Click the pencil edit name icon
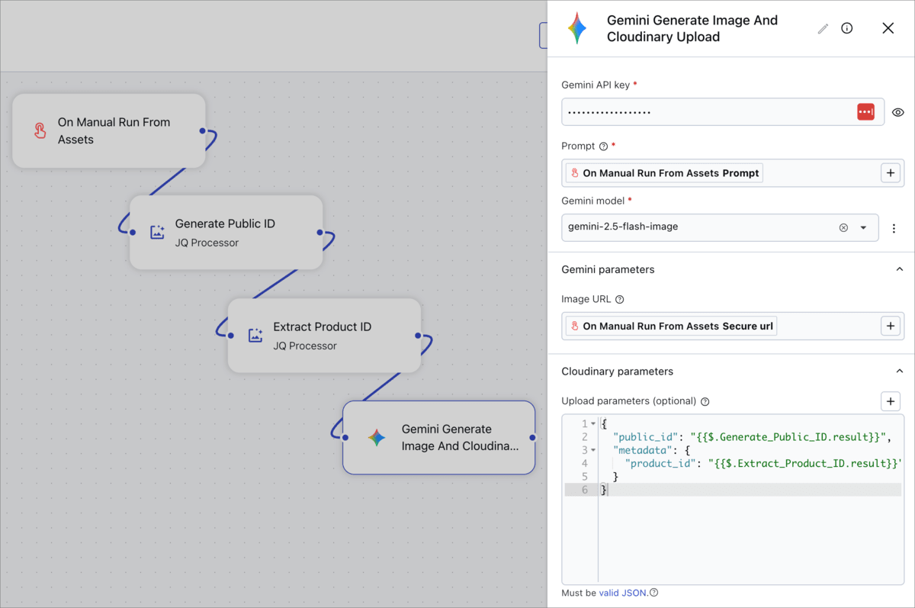The width and height of the screenshot is (915, 608). [x=823, y=28]
